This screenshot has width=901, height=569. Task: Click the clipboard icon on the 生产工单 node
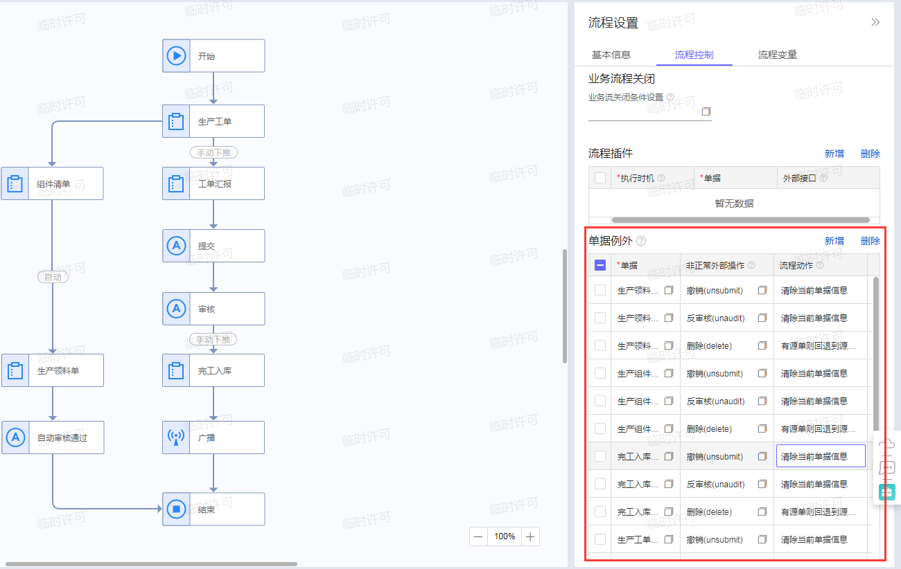pos(176,121)
